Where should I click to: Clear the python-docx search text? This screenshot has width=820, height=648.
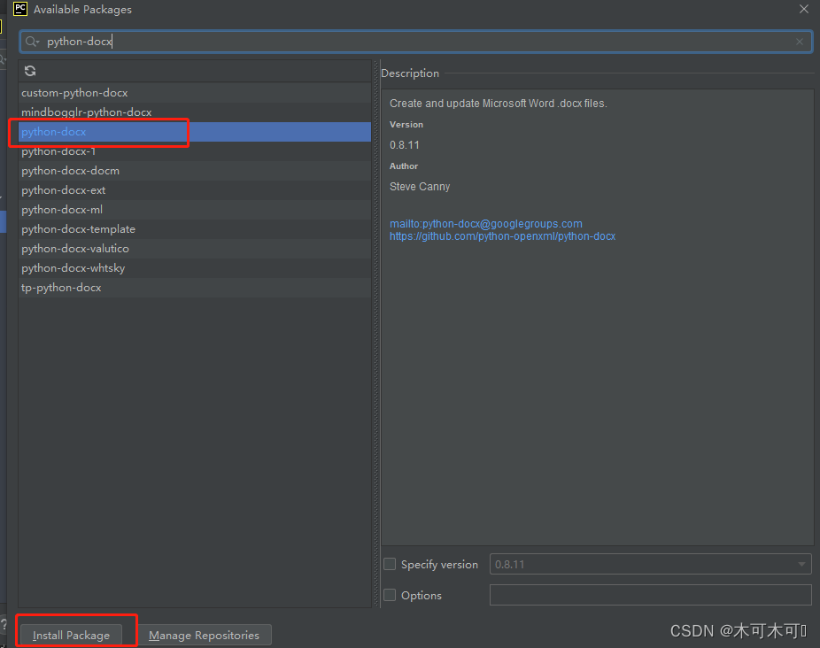pos(799,41)
